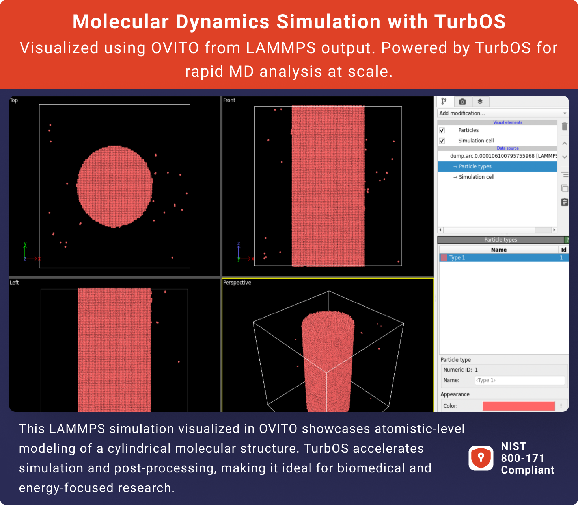
Task: Click the clone pipeline item icon
Action: tap(565, 188)
